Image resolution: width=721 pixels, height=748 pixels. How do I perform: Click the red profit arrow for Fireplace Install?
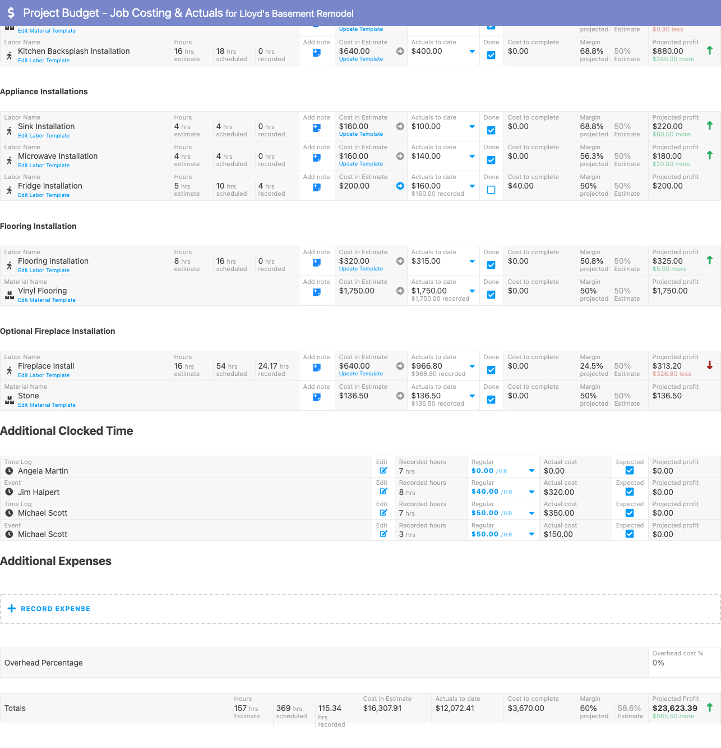coord(710,366)
